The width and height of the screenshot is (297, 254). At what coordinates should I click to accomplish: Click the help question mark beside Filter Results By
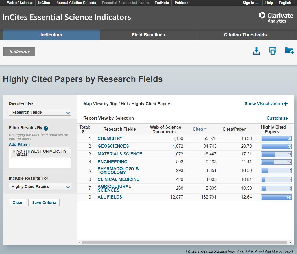pyautogui.click(x=46, y=128)
